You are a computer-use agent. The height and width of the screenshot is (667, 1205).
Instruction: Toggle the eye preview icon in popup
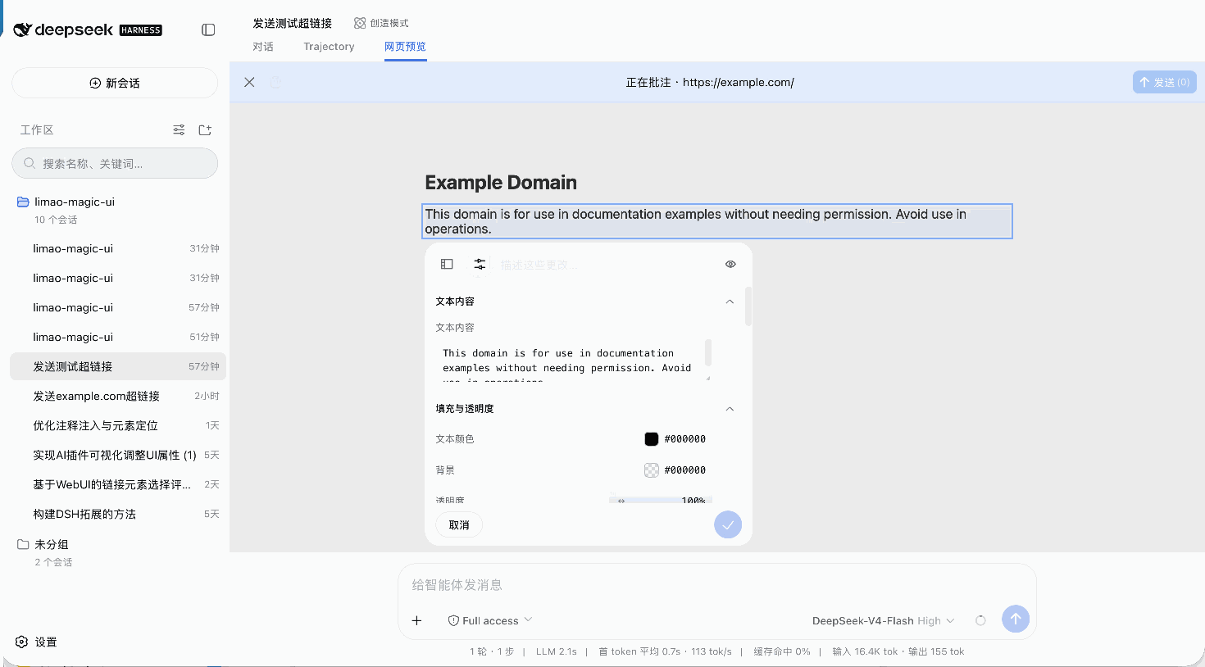pyautogui.click(x=730, y=264)
